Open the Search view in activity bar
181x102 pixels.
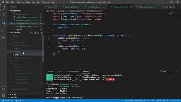coord(3,15)
